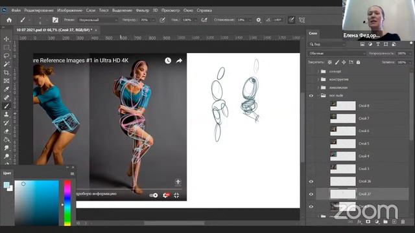Select the Paint Bucket tool
The width and height of the screenshot is (415, 233).
click(6, 140)
